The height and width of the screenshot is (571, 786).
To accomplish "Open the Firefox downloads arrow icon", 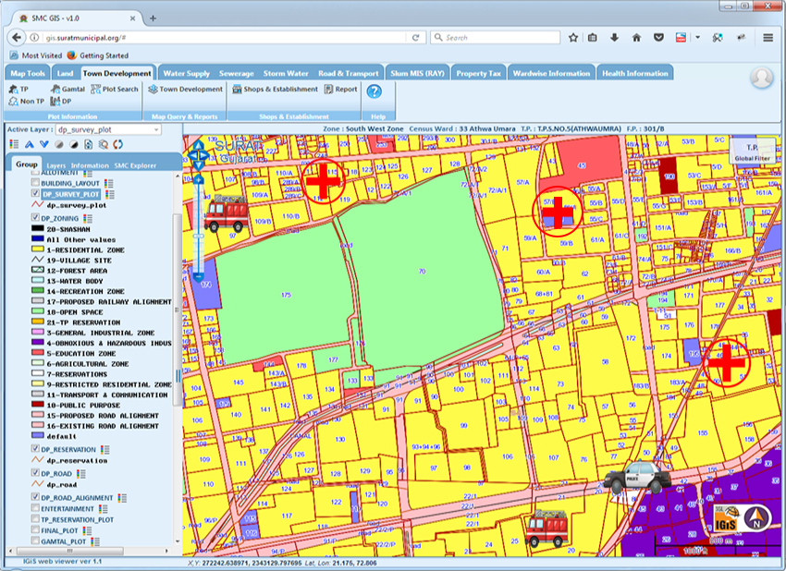I will (614, 38).
